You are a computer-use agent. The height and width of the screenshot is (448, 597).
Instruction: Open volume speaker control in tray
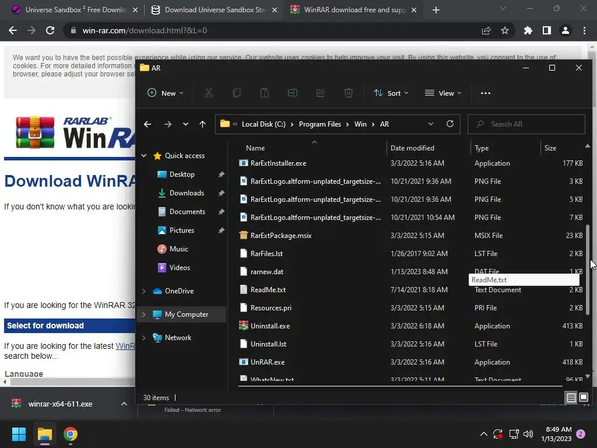(528, 434)
